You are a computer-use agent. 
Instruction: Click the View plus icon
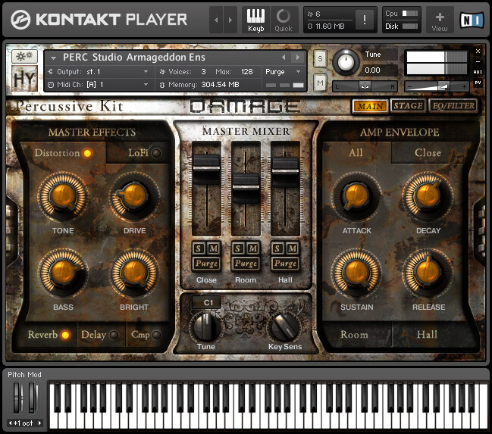coord(440,20)
